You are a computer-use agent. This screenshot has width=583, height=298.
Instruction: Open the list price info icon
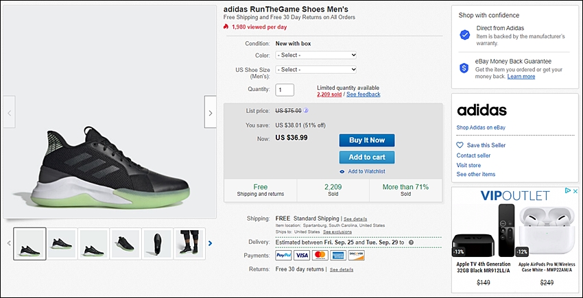tap(306, 110)
